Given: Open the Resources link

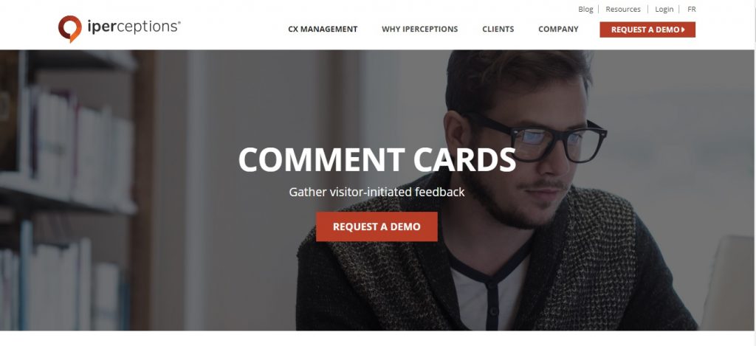Looking at the screenshot, I should (623, 9).
